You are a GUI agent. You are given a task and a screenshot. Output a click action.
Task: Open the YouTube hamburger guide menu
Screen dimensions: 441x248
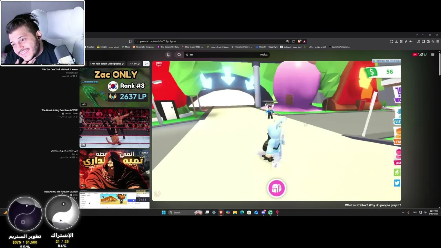pos(433,54)
